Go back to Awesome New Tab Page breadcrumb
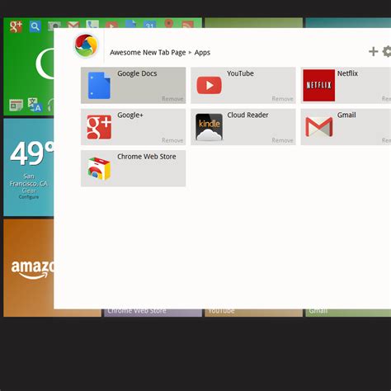 [x=148, y=53]
